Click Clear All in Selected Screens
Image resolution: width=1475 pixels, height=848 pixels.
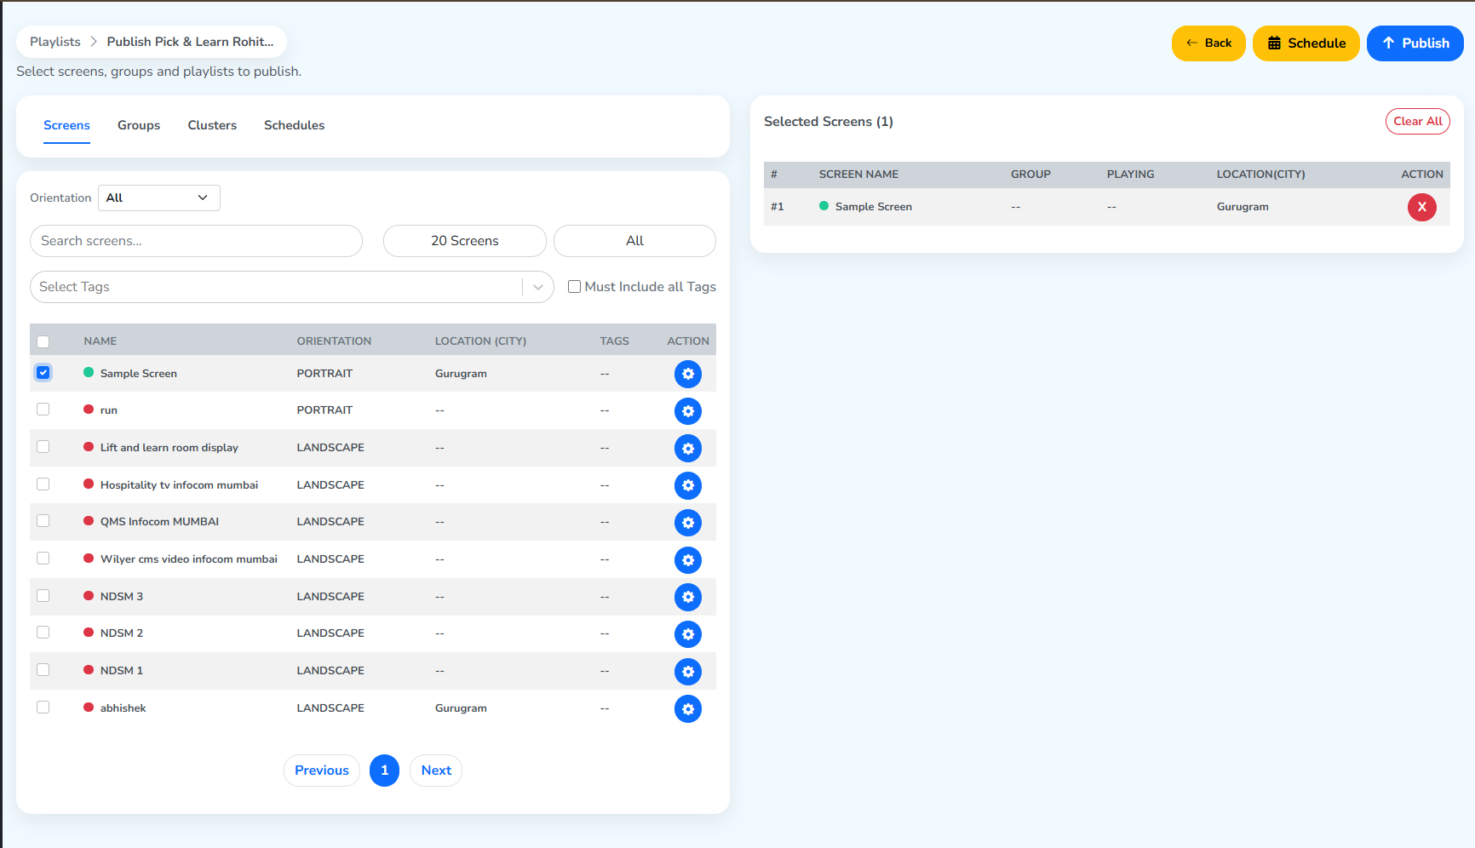[1418, 122]
